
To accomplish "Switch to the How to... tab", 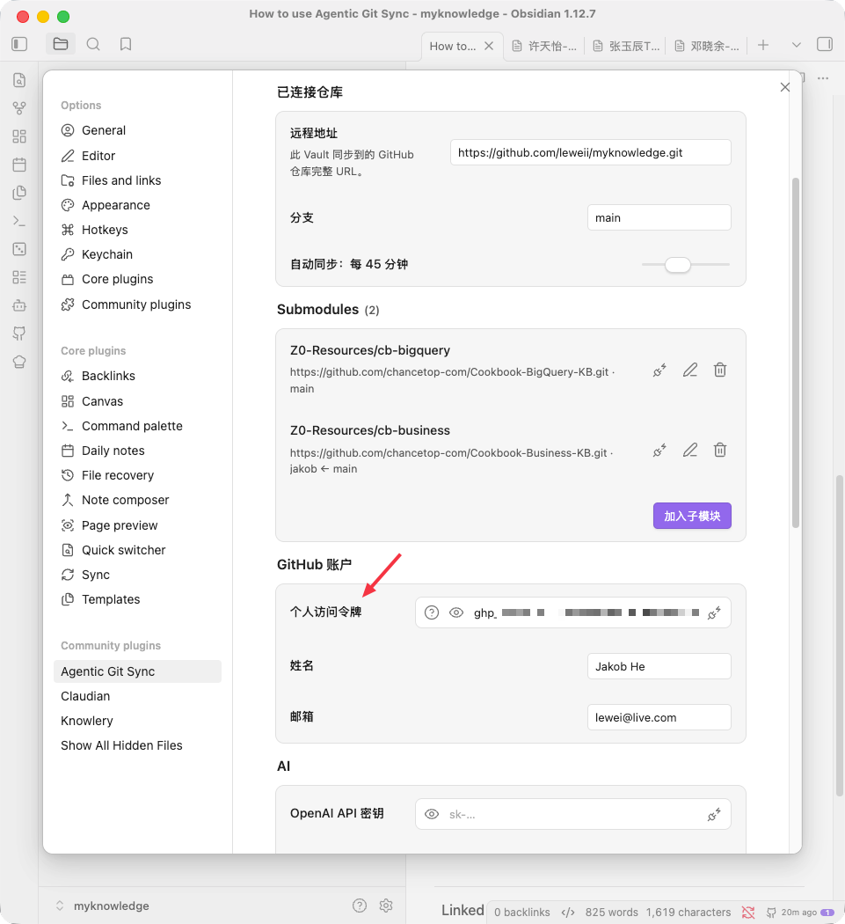I will (453, 46).
